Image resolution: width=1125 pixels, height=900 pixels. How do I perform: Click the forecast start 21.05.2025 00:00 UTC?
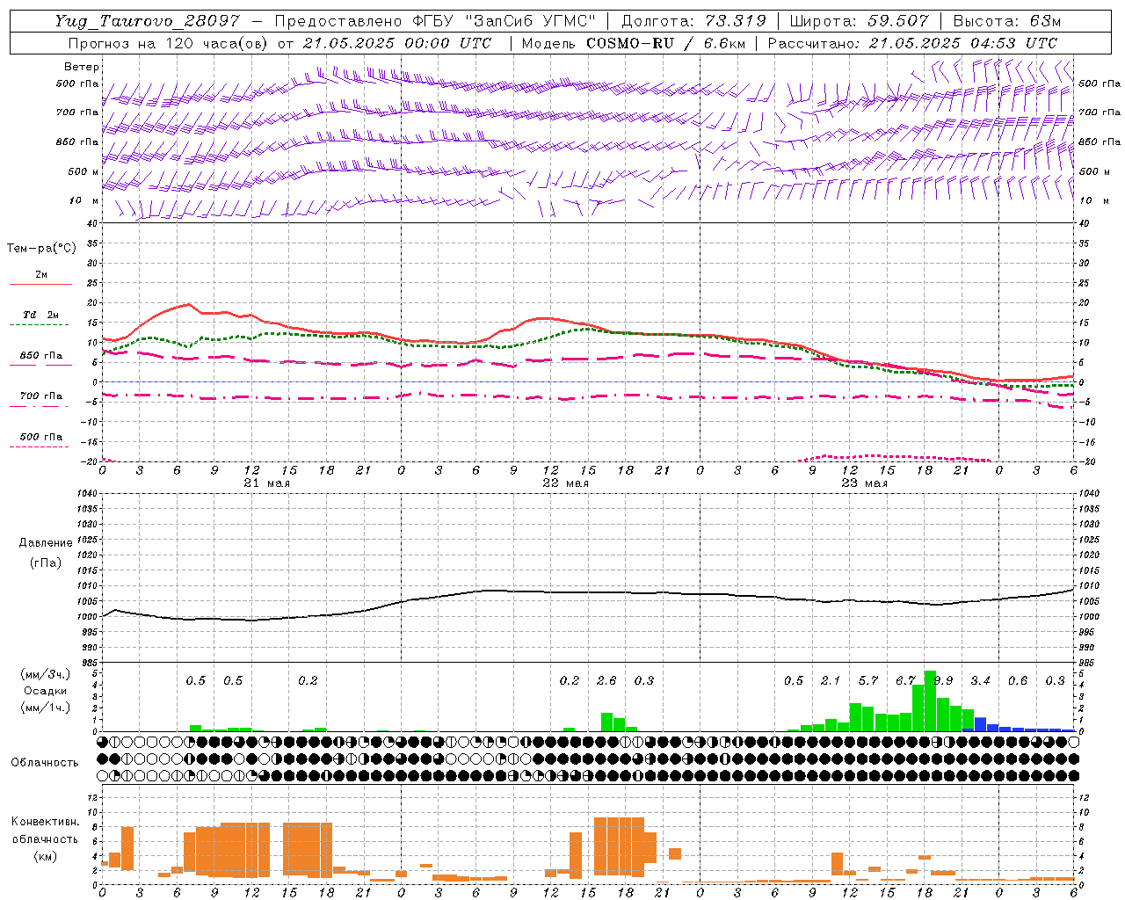(x=397, y=43)
